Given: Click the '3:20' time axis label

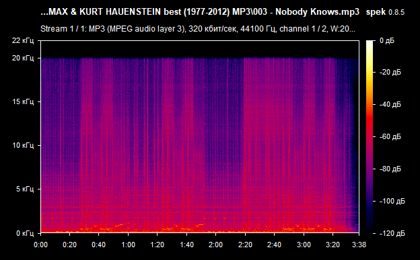Looking at the screenshot, I should [x=333, y=245].
